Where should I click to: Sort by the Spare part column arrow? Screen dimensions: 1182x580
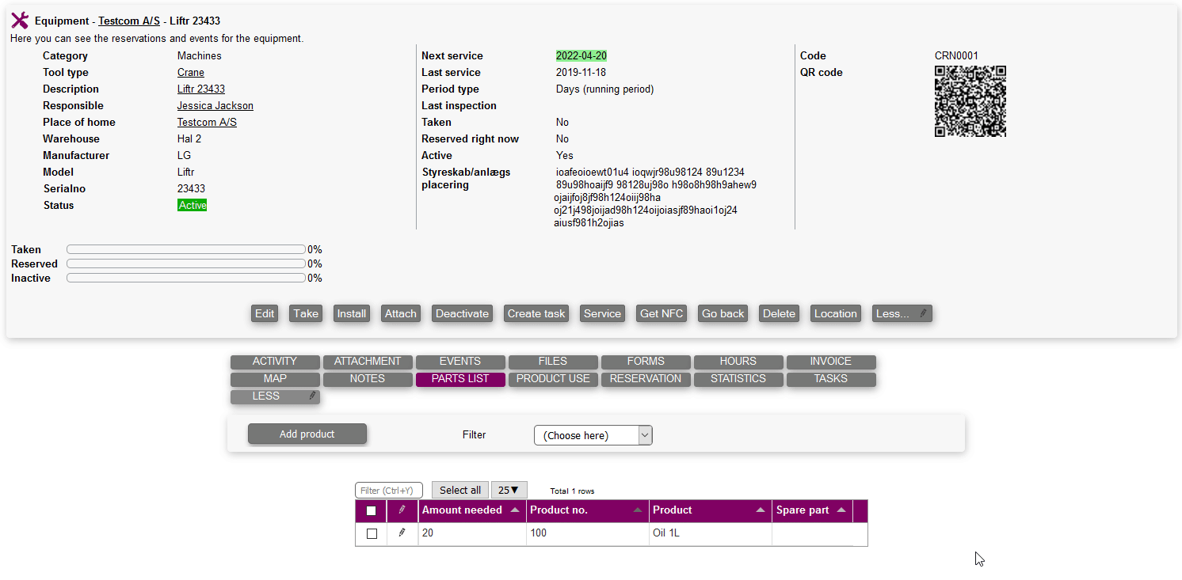click(841, 510)
